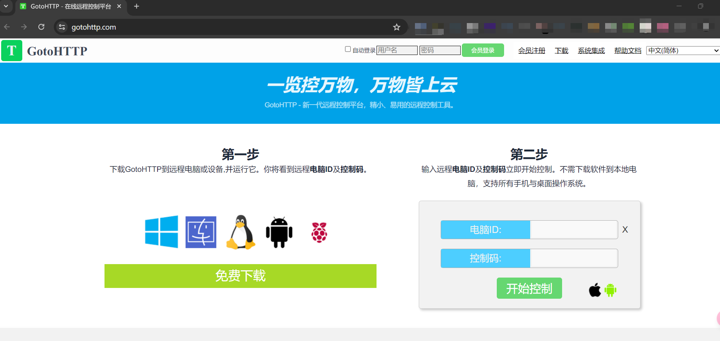Switch to the GotoHTTP - 在线远程控制平台 tab
This screenshot has width=720, height=341.
point(71,7)
